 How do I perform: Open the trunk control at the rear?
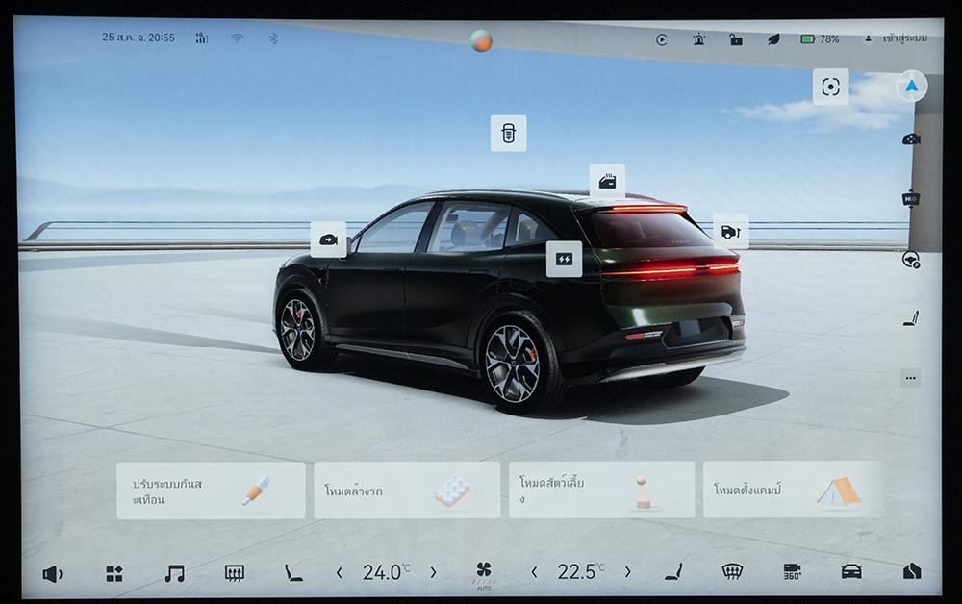tap(730, 231)
